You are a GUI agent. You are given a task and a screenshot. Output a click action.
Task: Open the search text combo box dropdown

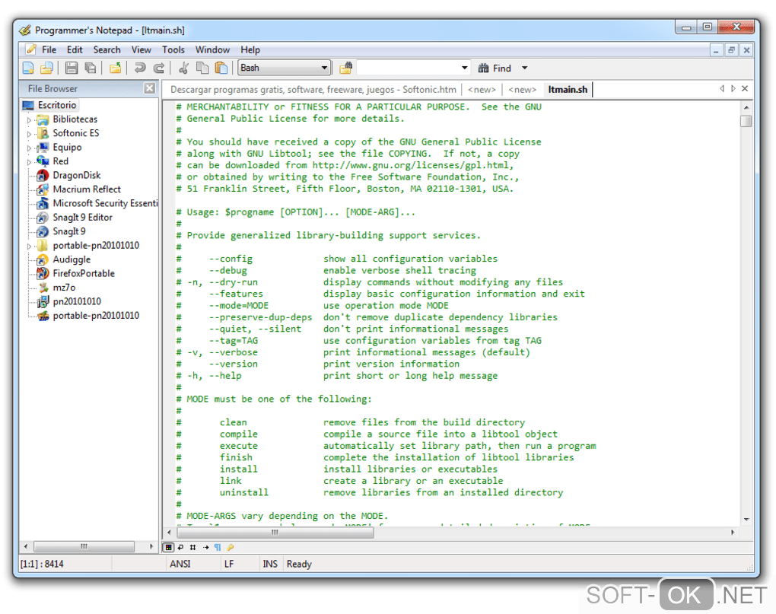tap(464, 68)
